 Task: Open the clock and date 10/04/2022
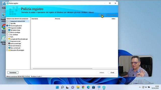pos(155,87)
